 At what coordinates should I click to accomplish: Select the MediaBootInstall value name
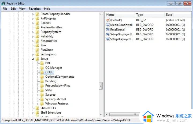[121, 25]
